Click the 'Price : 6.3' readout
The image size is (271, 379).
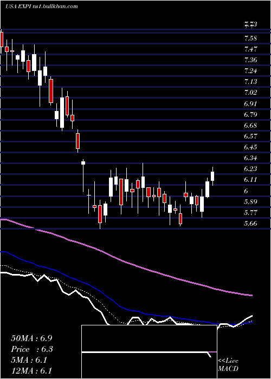(x=31, y=349)
